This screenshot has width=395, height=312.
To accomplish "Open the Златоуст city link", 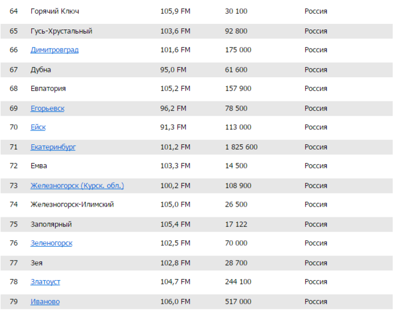I will point(46,282).
